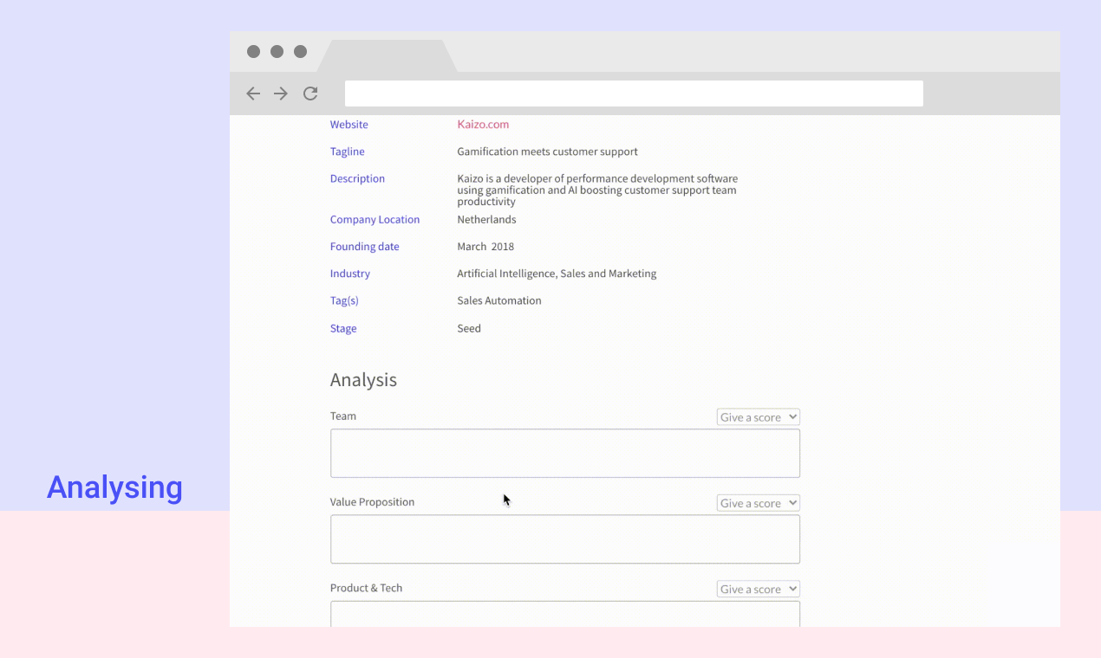Click the browser address bar
Image resolution: width=1101 pixels, height=658 pixels.
(x=634, y=94)
